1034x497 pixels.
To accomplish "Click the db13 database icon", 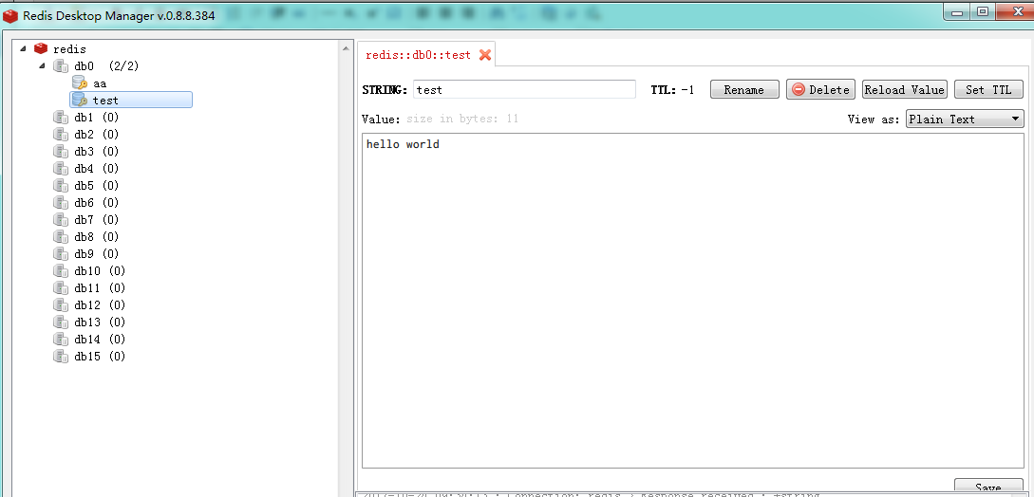I will pyautogui.click(x=62, y=322).
